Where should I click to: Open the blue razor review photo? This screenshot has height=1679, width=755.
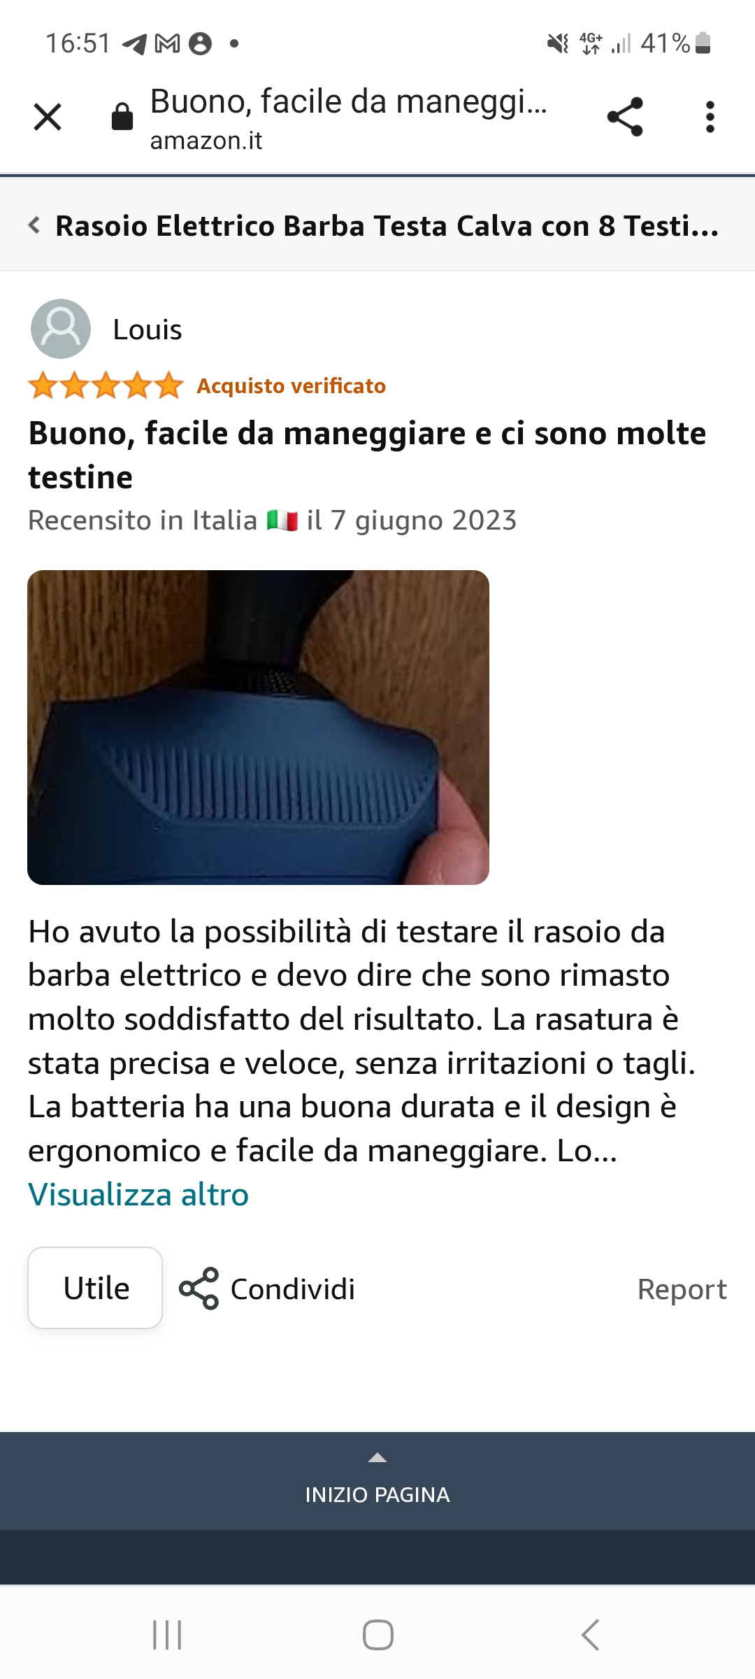point(258,728)
